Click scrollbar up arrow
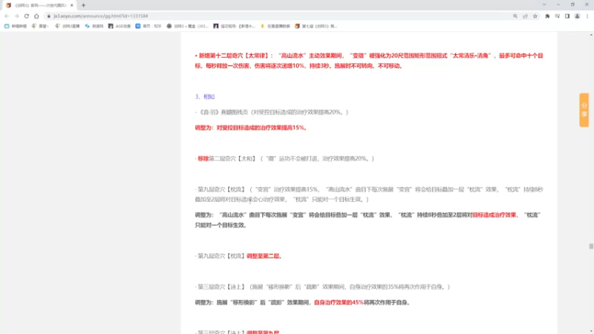Image resolution: width=594 pixels, height=334 pixels. 591,34
